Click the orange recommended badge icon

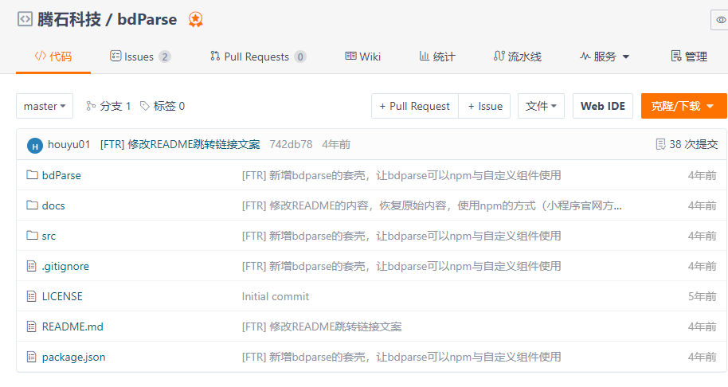(195, 19)
